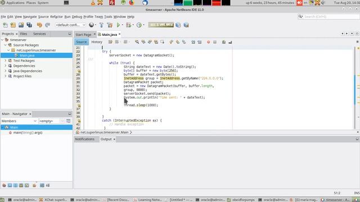360x202 pixels.
Task: Click the New File toolbar icon
Action: pyautogui.click(x=5, y=25)
